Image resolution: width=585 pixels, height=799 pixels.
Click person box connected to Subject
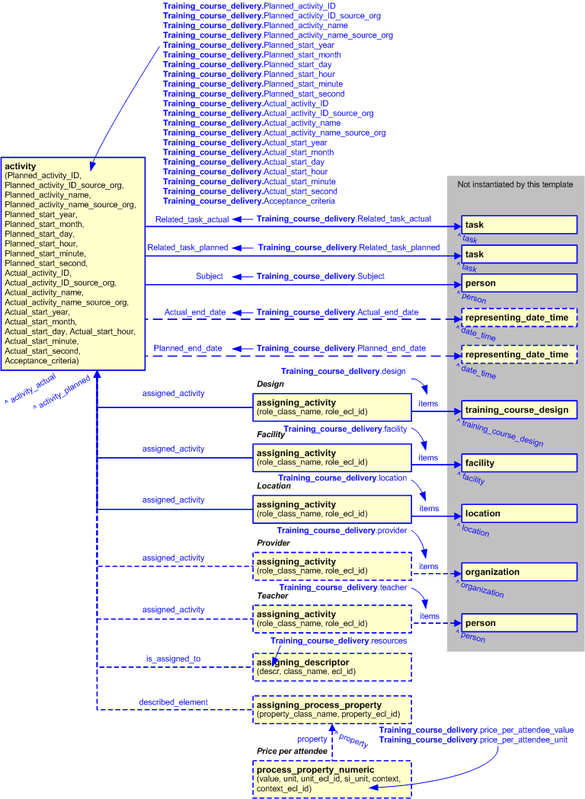(x=519, y=283)
